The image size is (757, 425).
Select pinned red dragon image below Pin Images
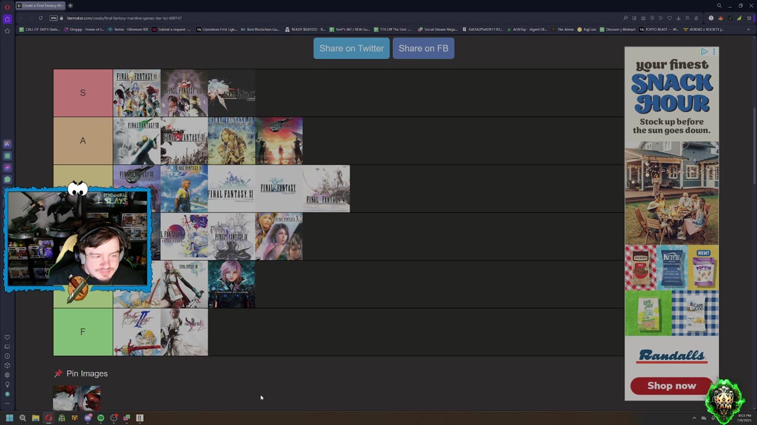click(x=77, y=398)
